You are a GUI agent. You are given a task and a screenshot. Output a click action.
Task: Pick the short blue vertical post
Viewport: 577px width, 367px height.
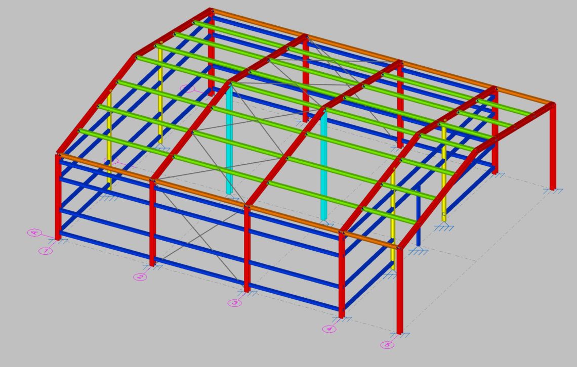418,217
